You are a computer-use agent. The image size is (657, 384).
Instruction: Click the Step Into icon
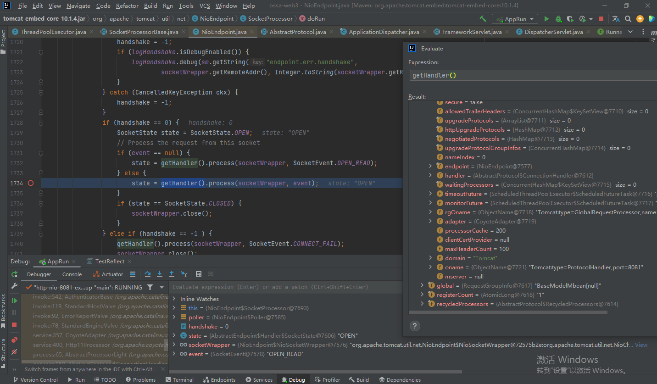pos(160,274)
